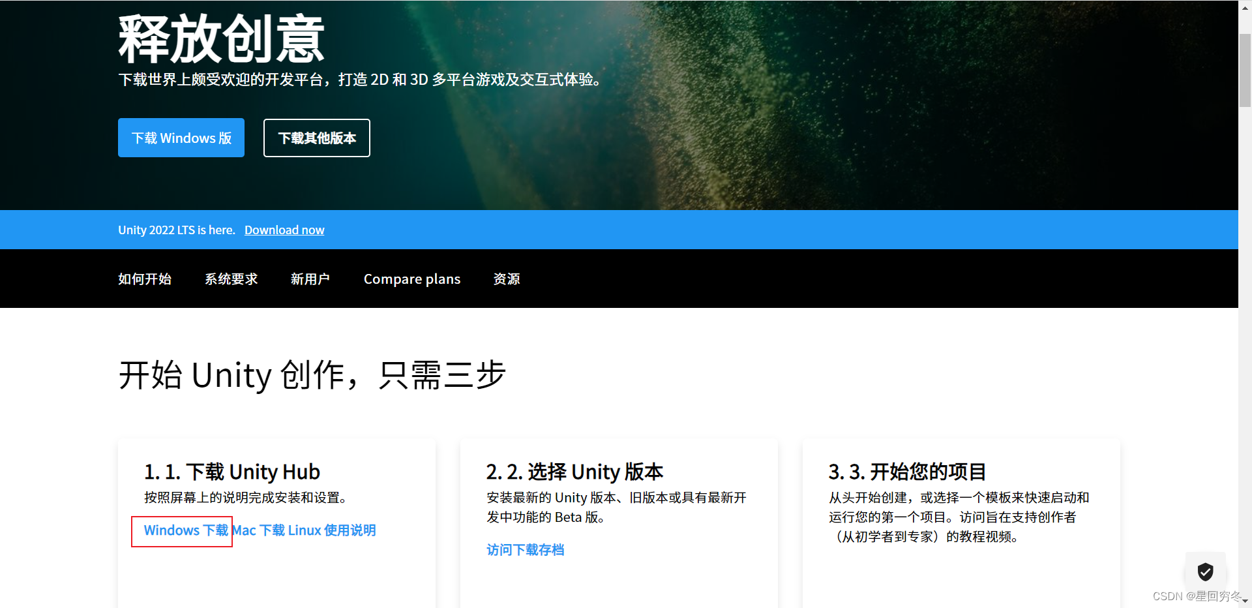Select 如何开始 in the navigation bar
Viewport: 1252px width, 608px height.
coord(145,279)
